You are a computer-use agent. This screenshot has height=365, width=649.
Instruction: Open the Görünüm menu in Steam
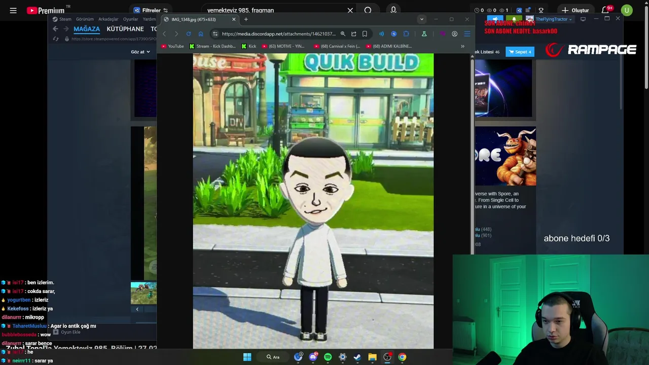tap(85, 19)
